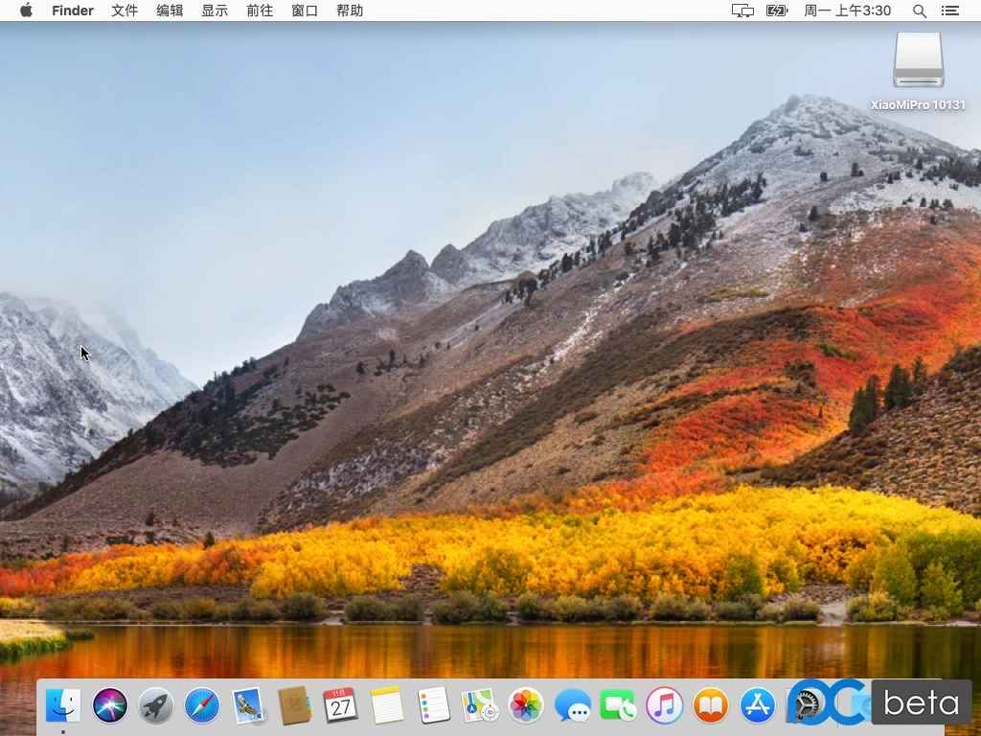Open Mail stamp icon in Dock

coord(248,705)
